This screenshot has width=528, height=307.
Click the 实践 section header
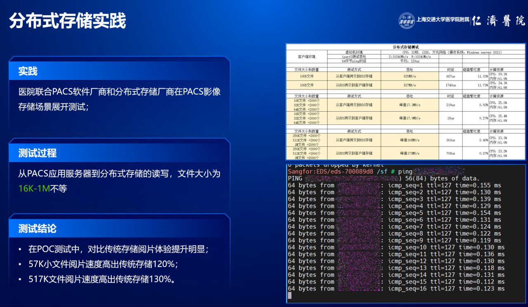pos(28,71)
